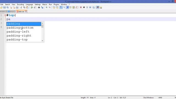
Task: Click the Cut scissors icon
Action: coord(21,7)
